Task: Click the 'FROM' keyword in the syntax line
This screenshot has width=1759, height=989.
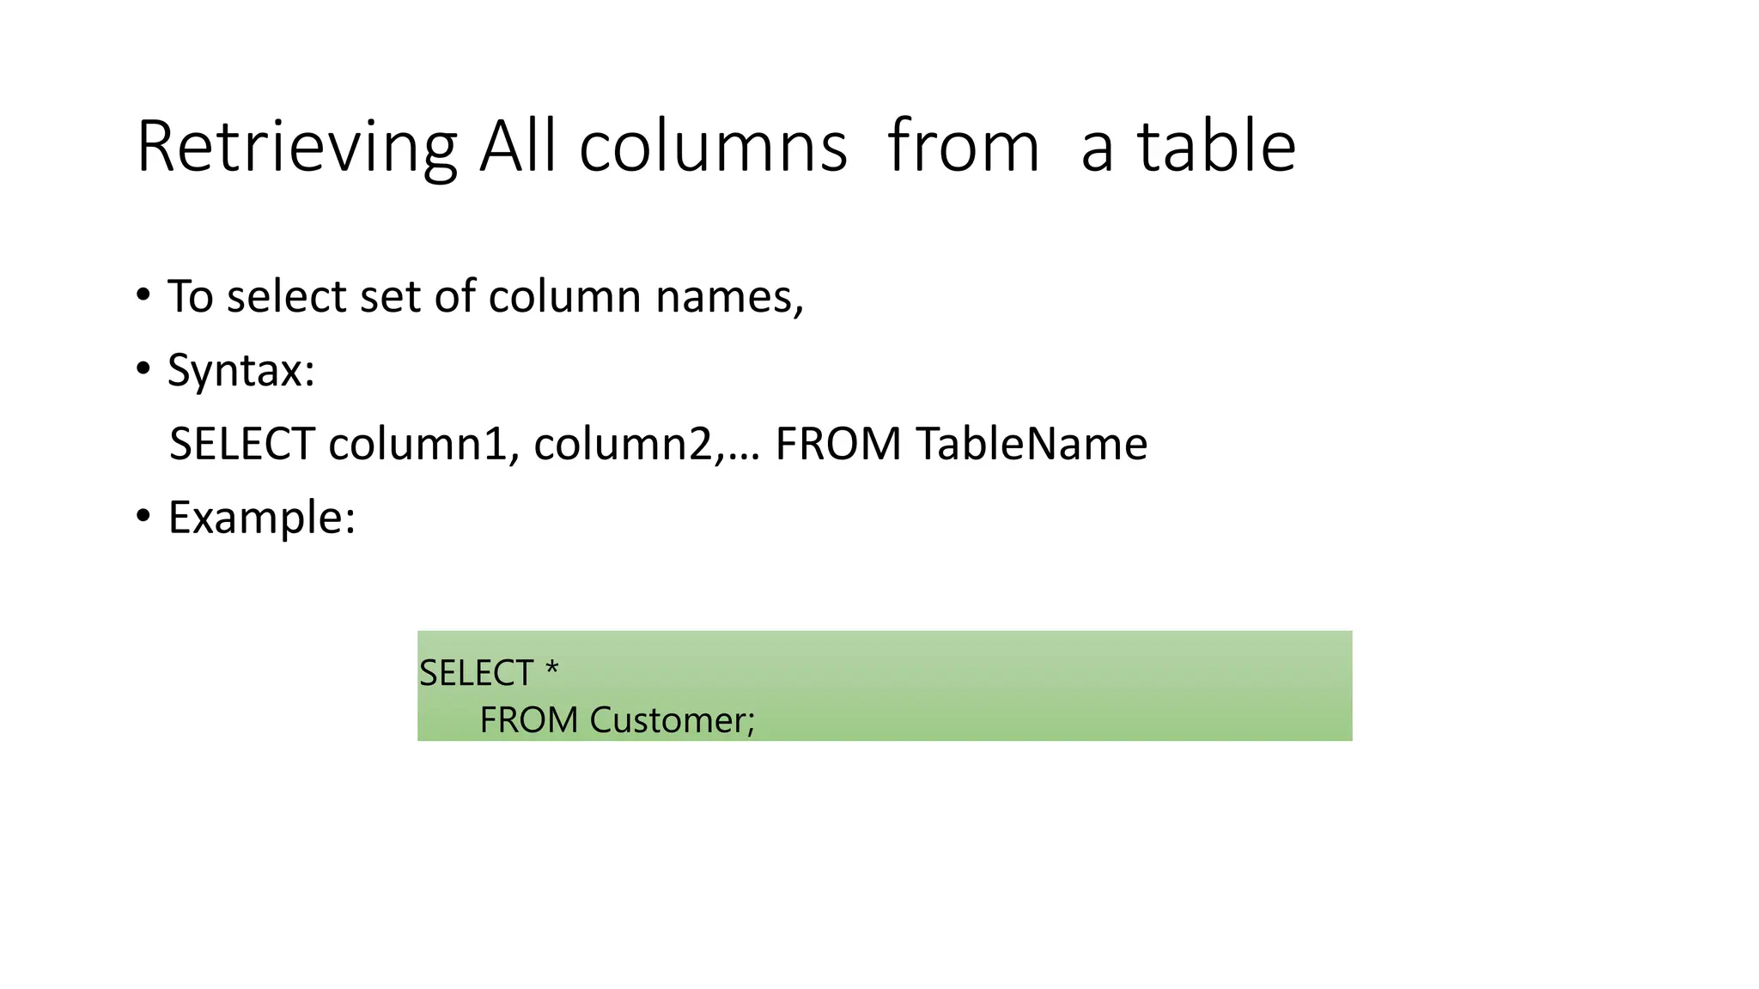Action: coord(838,444)
